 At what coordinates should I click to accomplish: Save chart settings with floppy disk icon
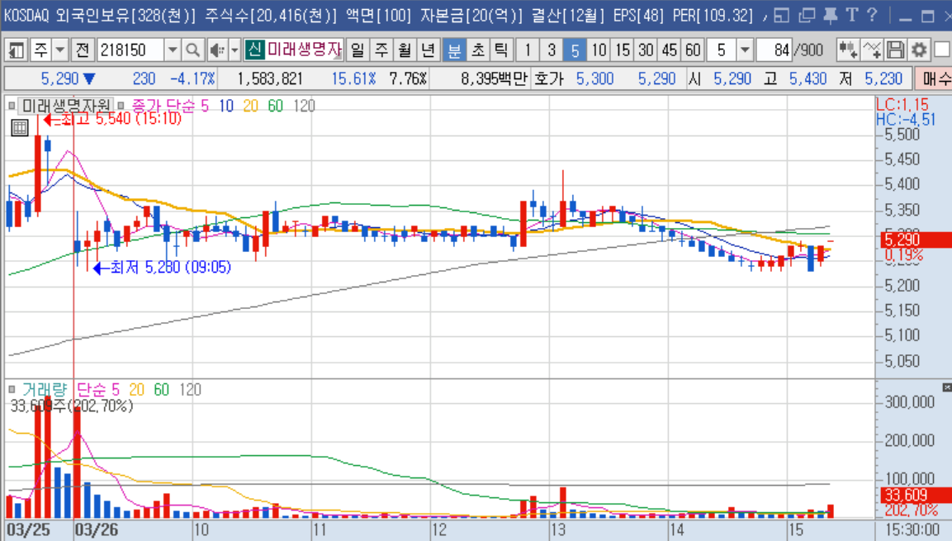[x=896, y=50]
